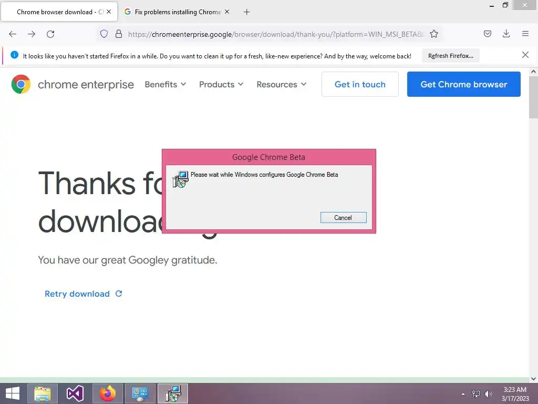Click the Get in touch button
The image size is (538, 404).
click(x=360, y=84)
